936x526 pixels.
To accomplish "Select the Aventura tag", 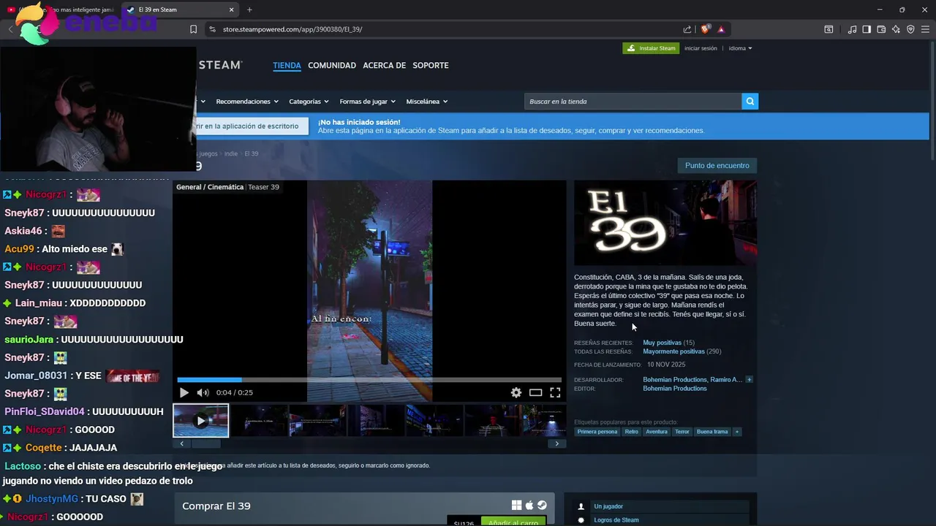I will [657, 432].
